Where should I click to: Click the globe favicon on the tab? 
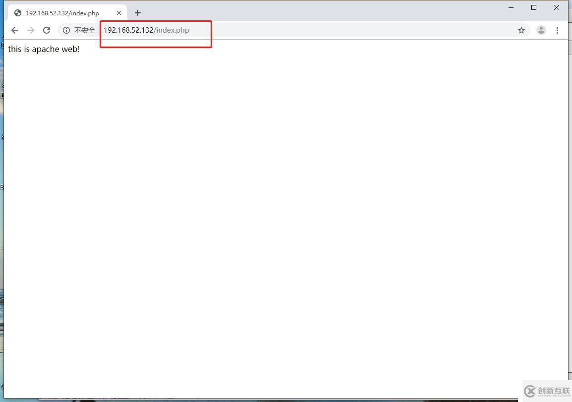18,13
